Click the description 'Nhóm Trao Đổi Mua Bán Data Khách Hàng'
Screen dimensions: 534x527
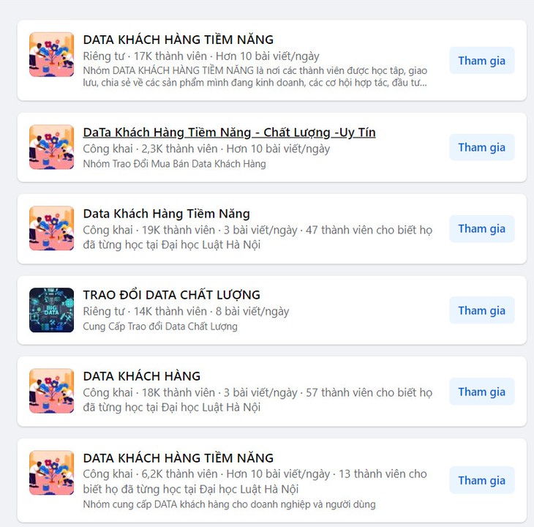tap(174, 164)
